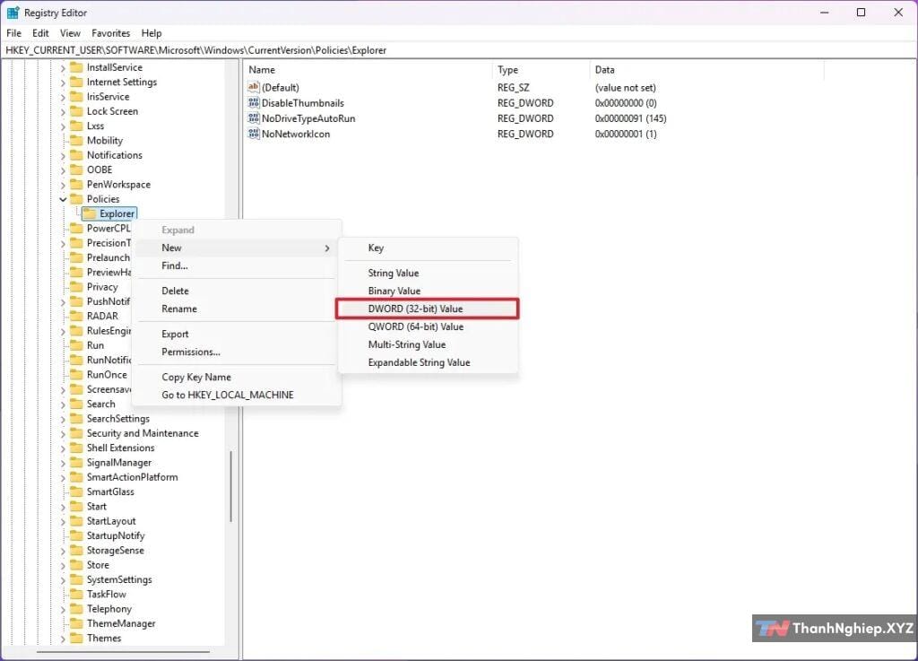
Task: Expand the PenWorkspace tree node
Action: pyautogui.click(x=64, y=185)
